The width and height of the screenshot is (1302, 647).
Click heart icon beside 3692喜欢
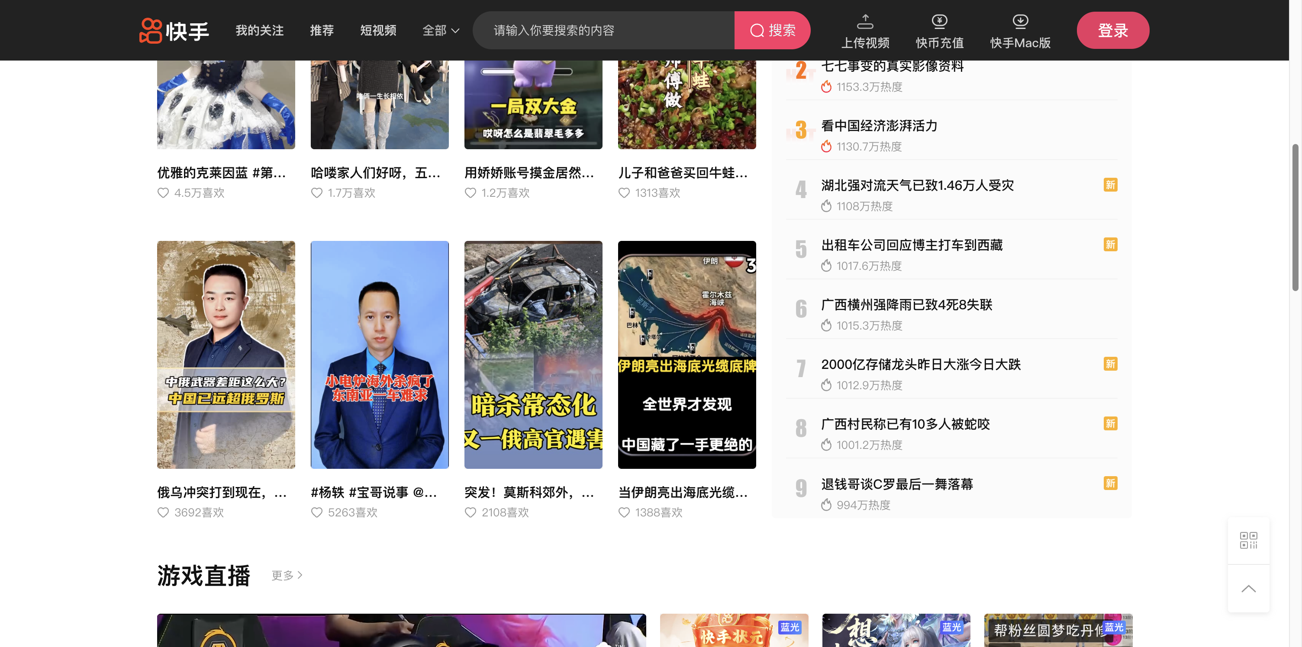[x=163, y=512]
